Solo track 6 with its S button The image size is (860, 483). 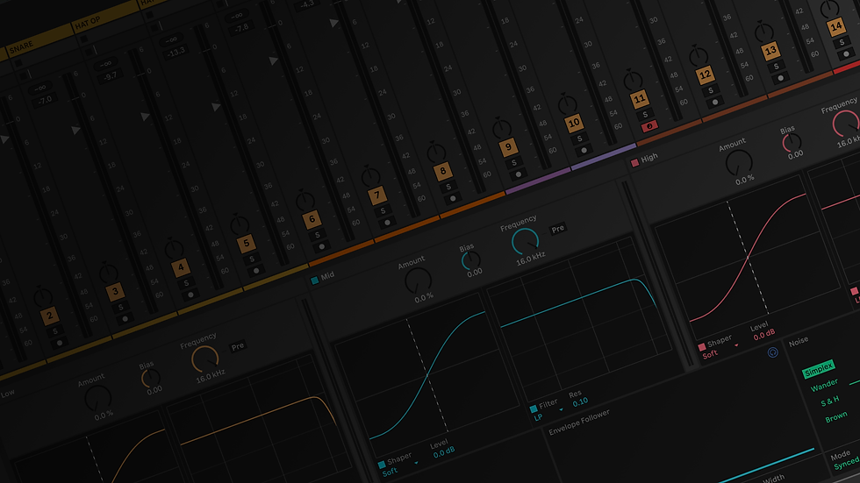(317, 235)
